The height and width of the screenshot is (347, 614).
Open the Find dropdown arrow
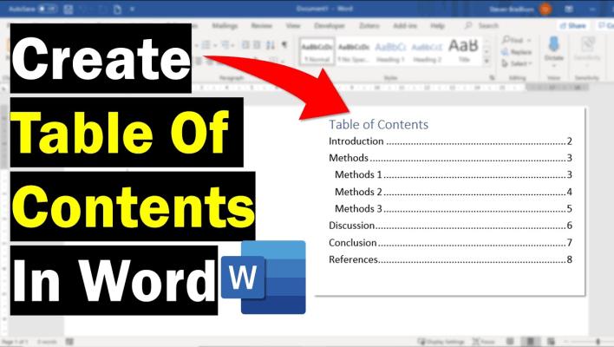(529, 41)
